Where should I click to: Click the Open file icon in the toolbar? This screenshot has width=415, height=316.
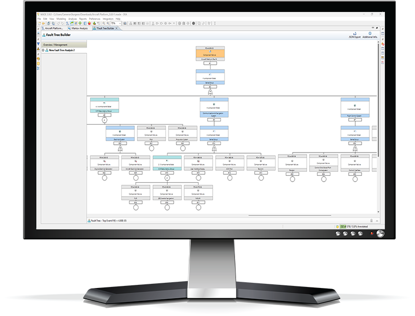44,22
